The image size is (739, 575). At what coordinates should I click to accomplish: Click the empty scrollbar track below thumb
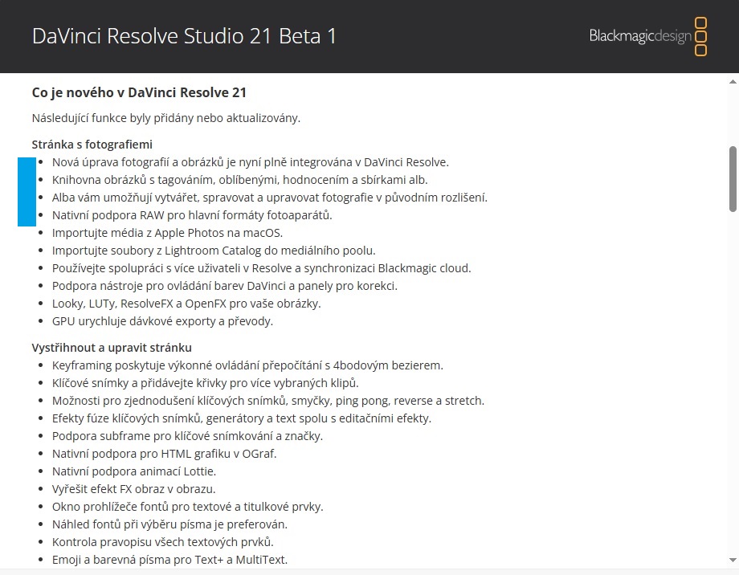[x=733, y=381]
